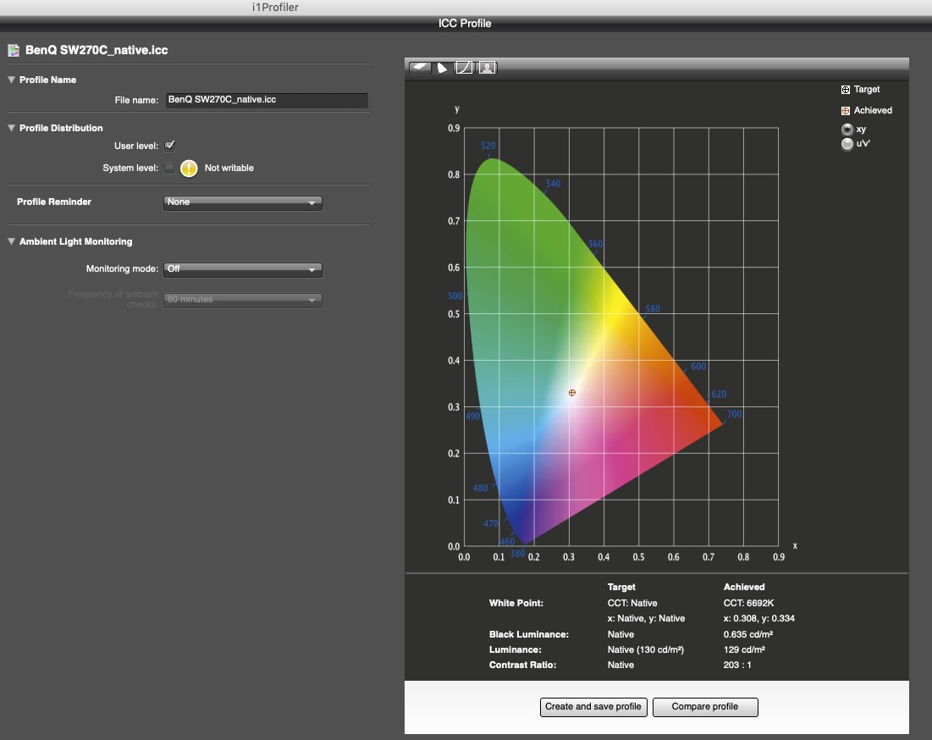This screenshot has height=740, width=932.
Task: Open the portrait image preview tab icon
Action: click(x=487, y=68)
